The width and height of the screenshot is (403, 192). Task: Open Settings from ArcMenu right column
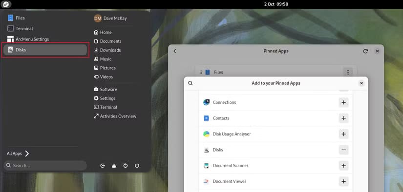[x=105, y=98]
